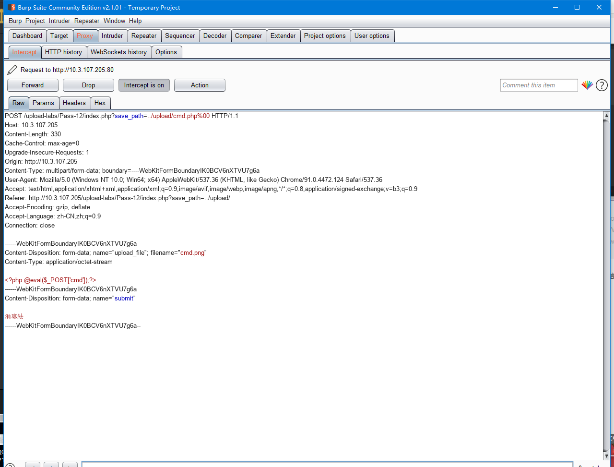Click the Accept-Encoding: gzip, deflate line

point(47,207)
